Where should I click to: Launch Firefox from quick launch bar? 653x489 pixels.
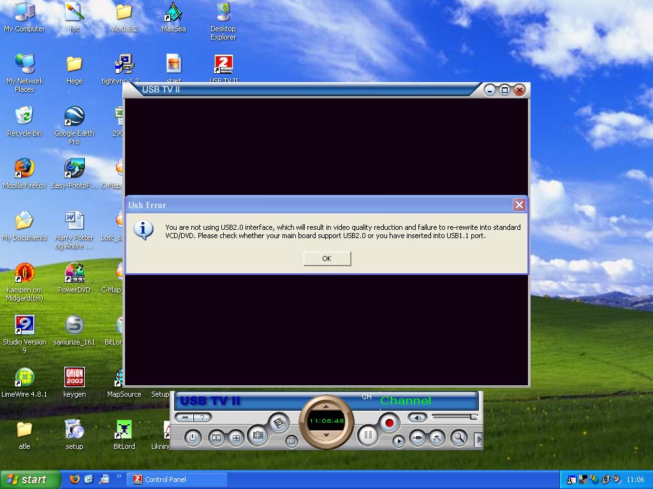pos(75,479)
